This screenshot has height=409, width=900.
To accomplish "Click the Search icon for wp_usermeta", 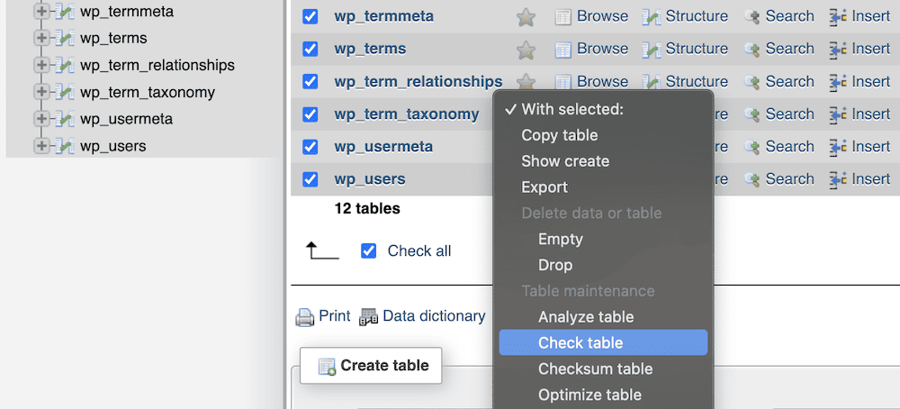I will [x=752, y=147].
